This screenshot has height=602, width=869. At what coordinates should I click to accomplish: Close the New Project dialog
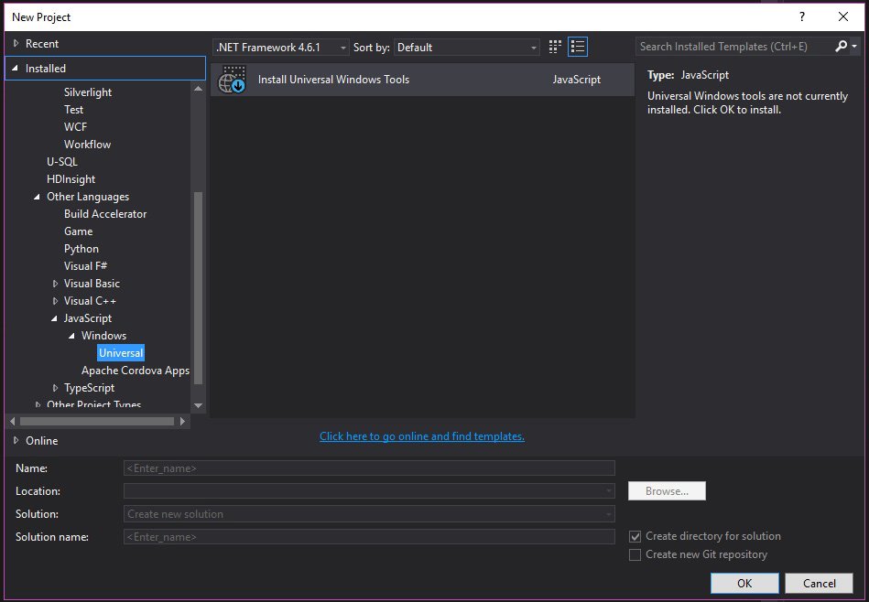pos(843,17)
